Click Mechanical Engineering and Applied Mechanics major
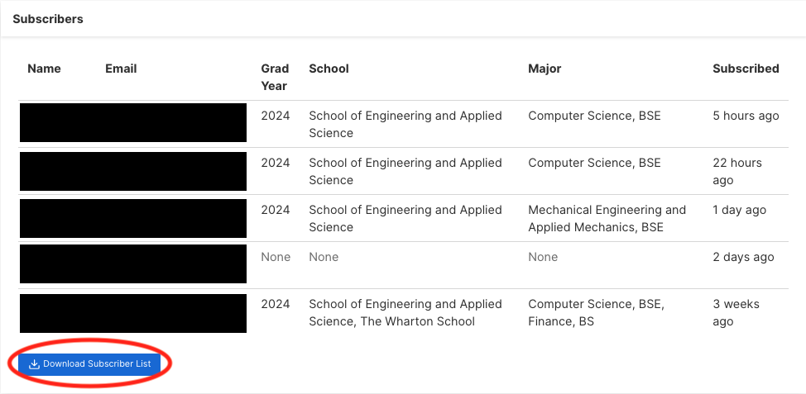 coord(607,219)
